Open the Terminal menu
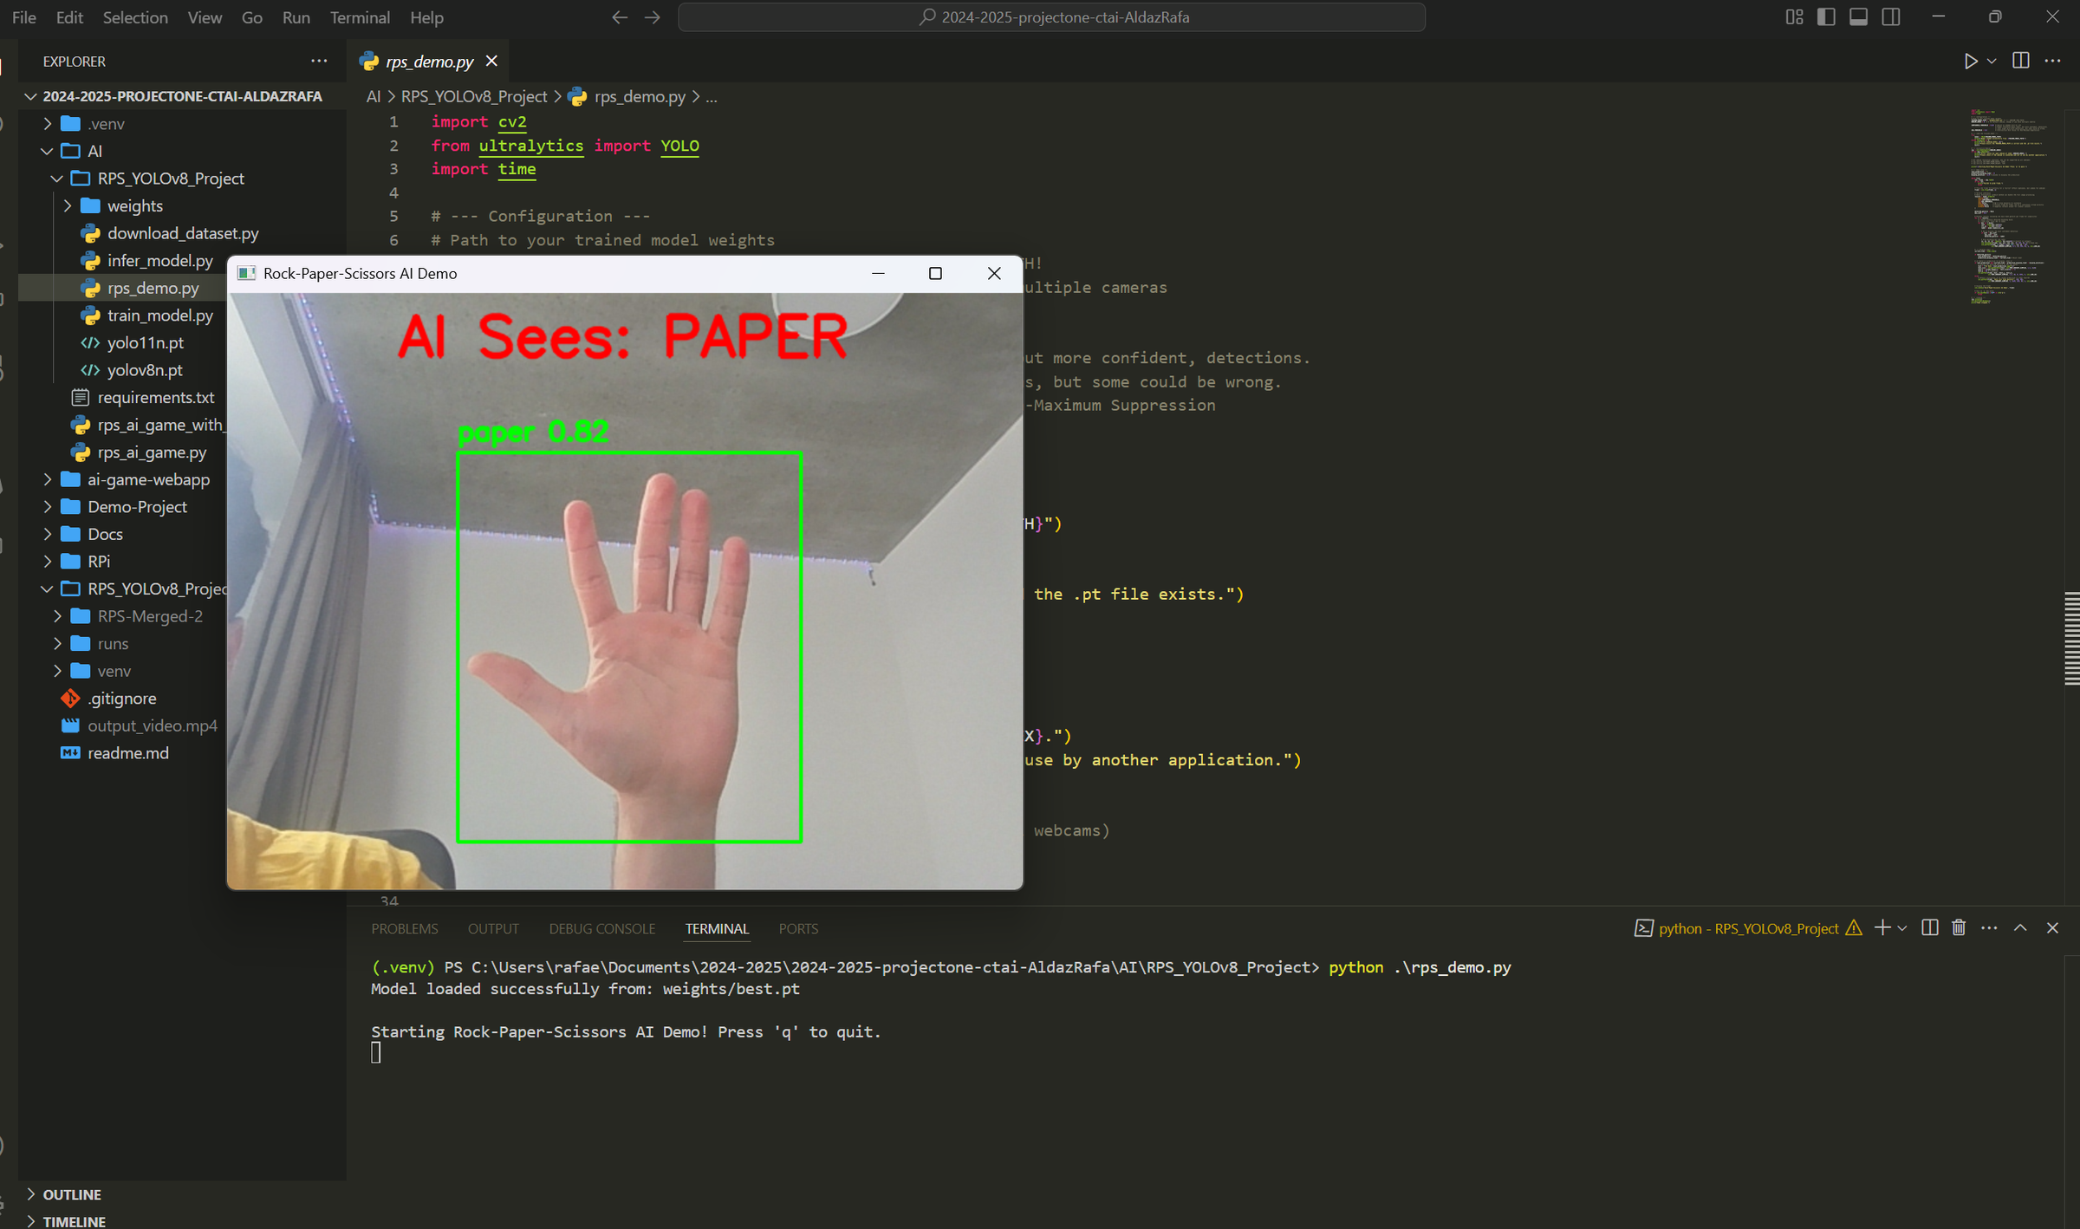 point(360,17)
